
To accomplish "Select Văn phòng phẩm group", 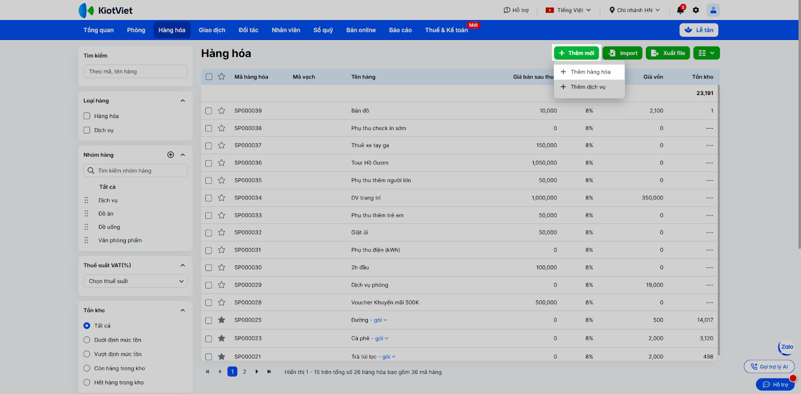I will coord(120,240).
